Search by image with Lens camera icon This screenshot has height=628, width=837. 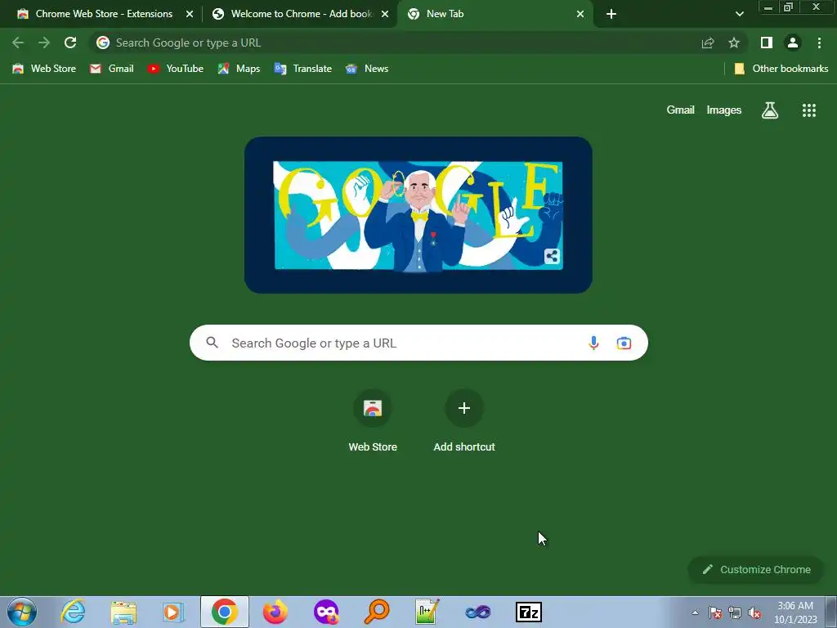(624, 343)
